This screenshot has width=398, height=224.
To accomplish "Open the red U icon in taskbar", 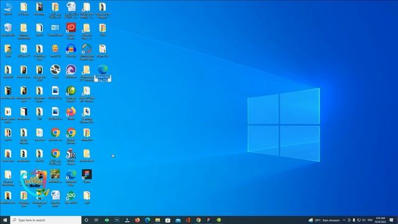I will (x=188, y=220).
